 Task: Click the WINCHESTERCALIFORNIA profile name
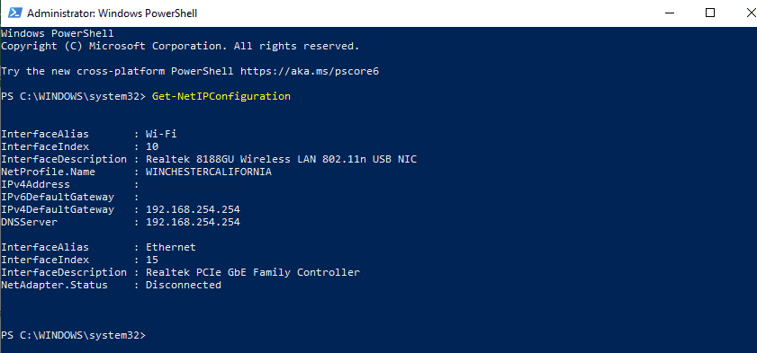click(209, 172)
